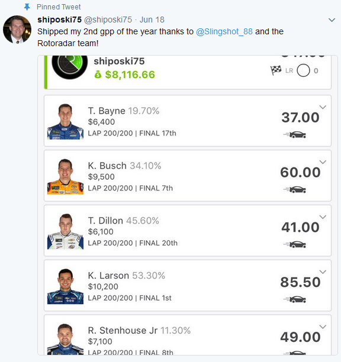
Task: Click the car icon under 41.00
Action: tap(295, 244)
